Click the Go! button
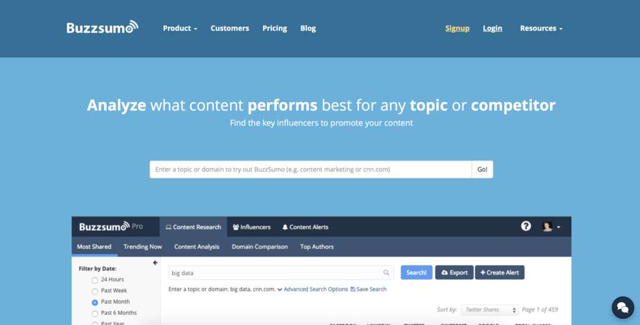The height and width of the screenshot is (325, 640). coord(482,170)
